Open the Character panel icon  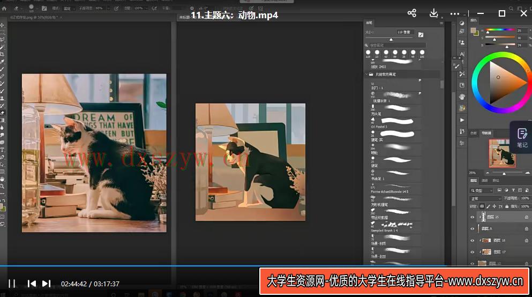(x=462, y=54)
